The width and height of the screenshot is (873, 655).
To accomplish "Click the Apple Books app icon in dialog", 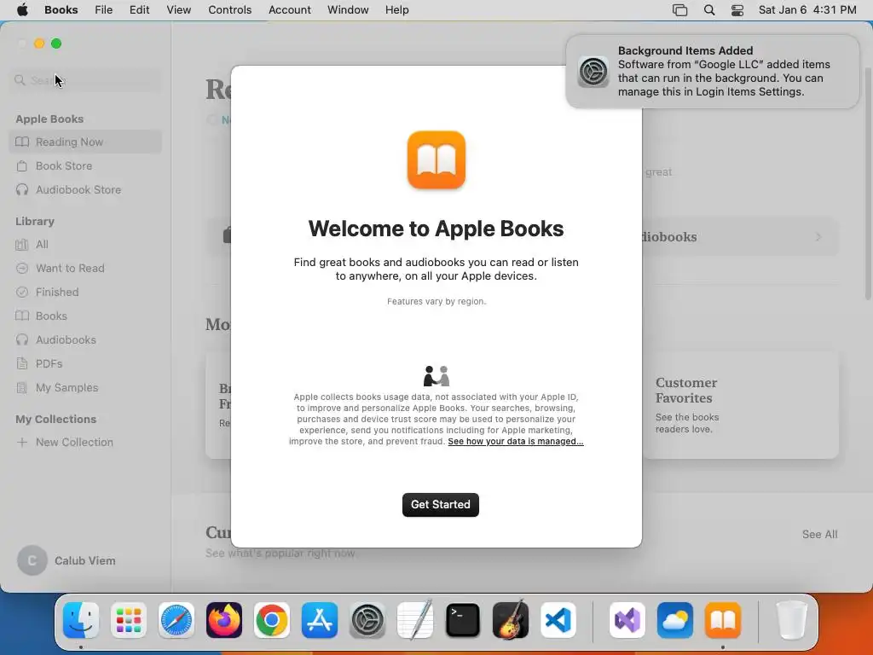I will pyautogui.click(x=436, y=159).
